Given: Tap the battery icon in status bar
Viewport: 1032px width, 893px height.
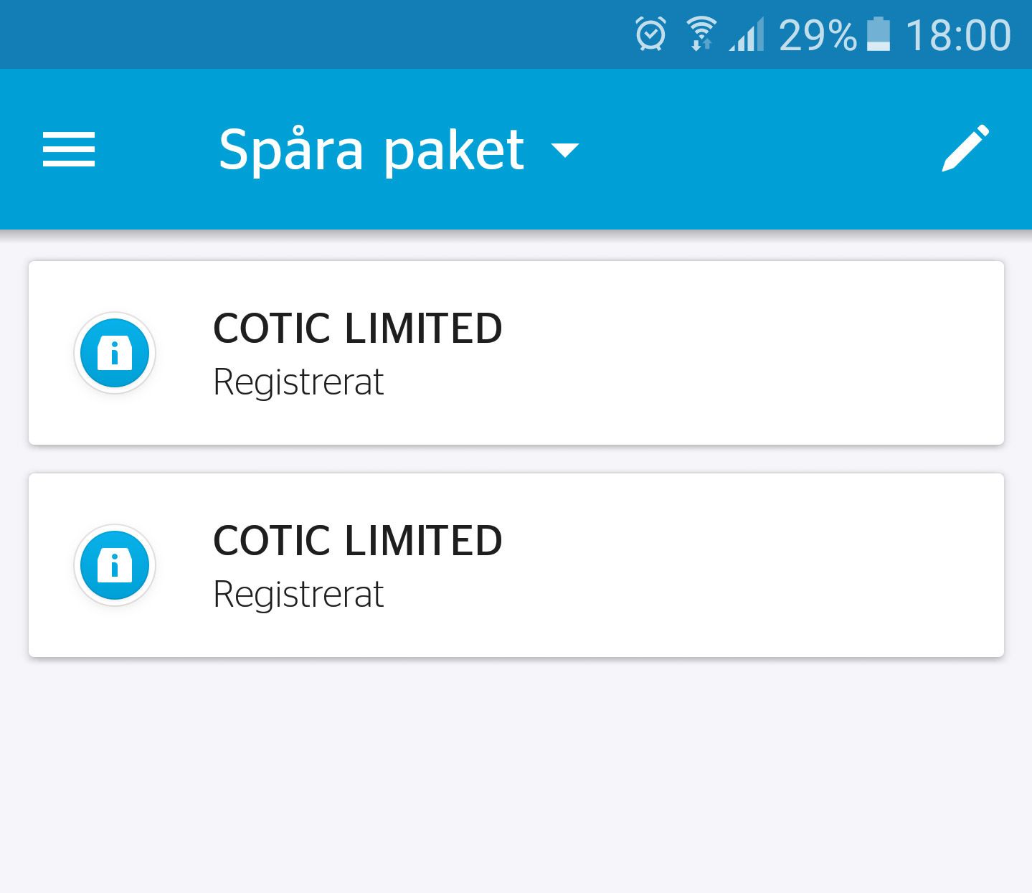Looking at the screenshot, I should pyautogui.click(x=879, y=34).
